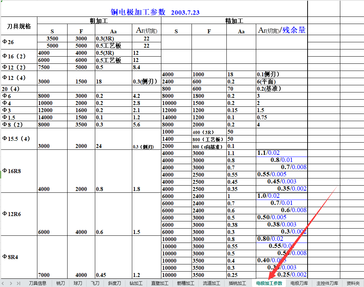Screen dimensions: 364x287
Task: Open the 资料夹 sheet tab
Action: click(x=353, y=283)
